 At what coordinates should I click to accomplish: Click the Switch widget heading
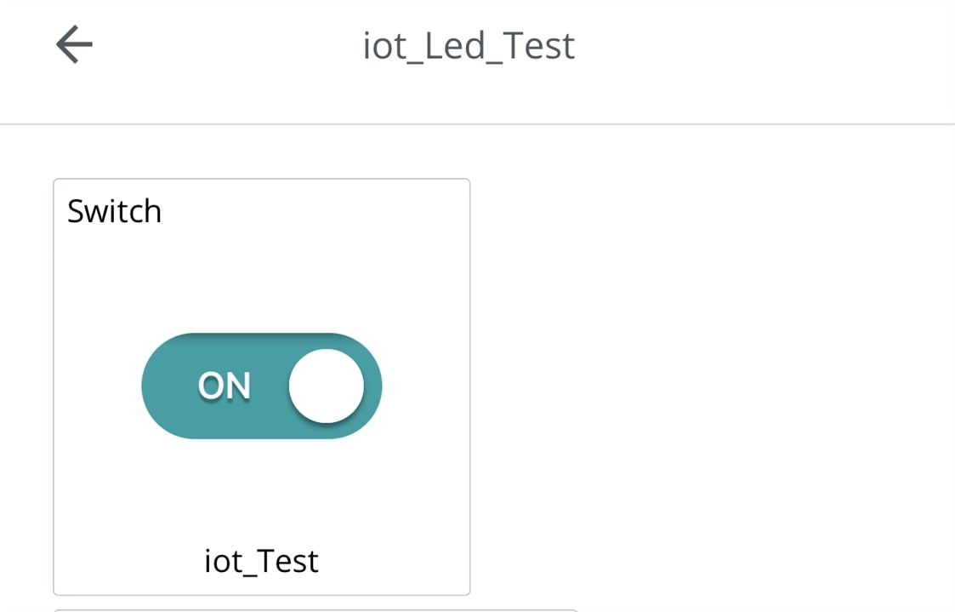(115, 211)
